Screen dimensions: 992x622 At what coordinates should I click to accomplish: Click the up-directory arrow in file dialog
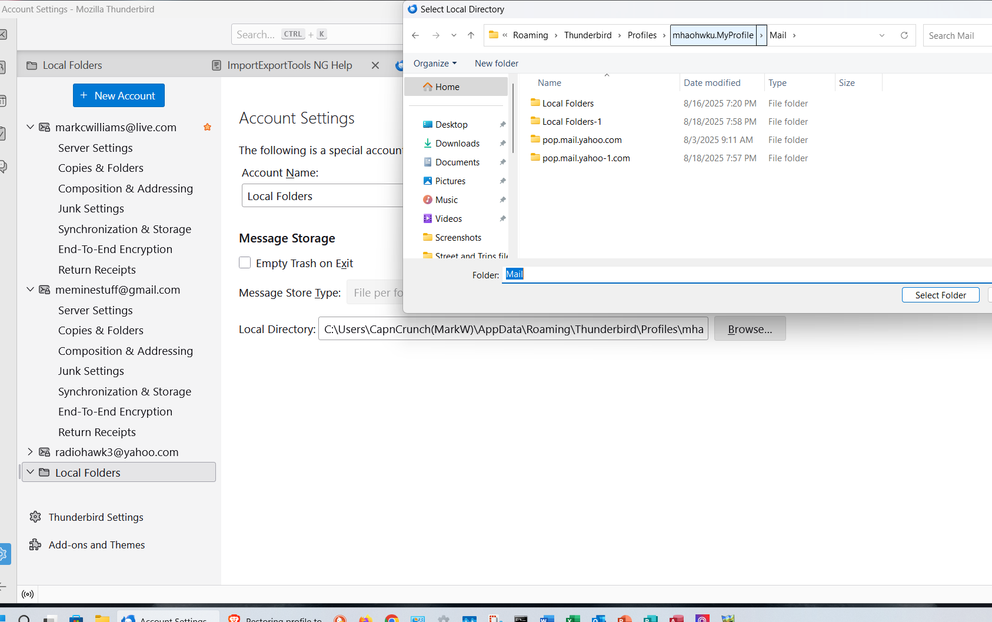(x=471, y=35)
